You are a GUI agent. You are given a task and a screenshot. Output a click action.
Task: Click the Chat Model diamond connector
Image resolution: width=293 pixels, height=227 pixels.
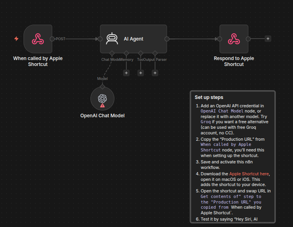112,53
